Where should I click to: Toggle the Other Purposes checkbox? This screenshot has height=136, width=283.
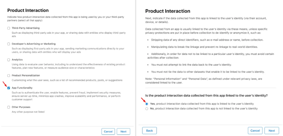(x=9, y=107)
